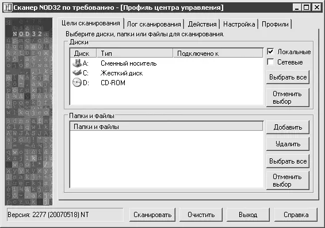The height and width of the screenshot is (228, 325).
Task: Click Выбрать все in Папки и файлы group
Action: pyautogui.click(x=288, y=161)
